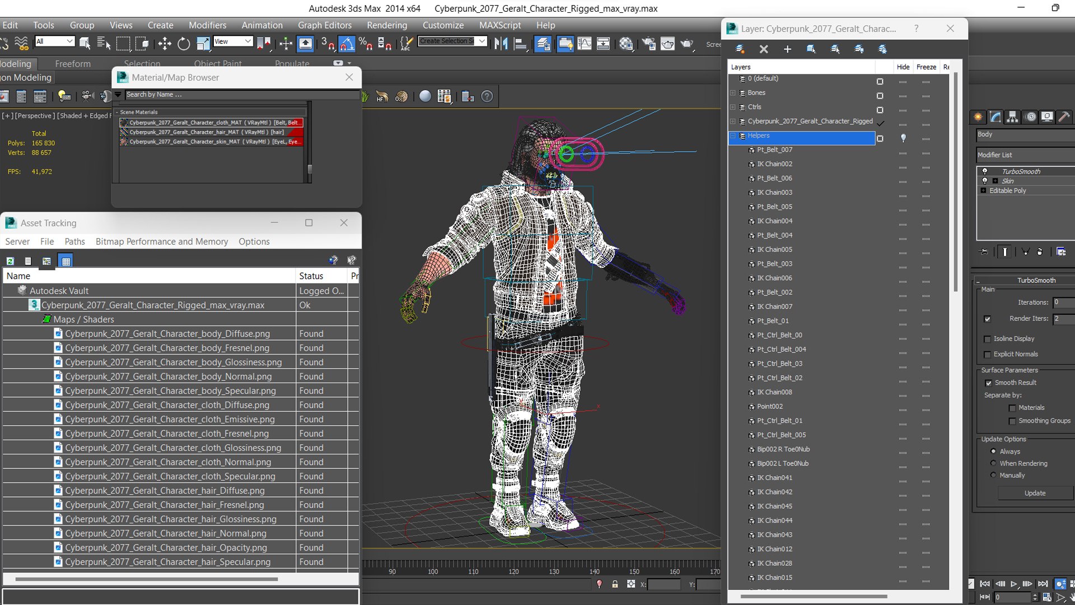Switch to the Freeform ribbon tab
Viewport: 1075px width, 605px height.
[x=73, y=64]
